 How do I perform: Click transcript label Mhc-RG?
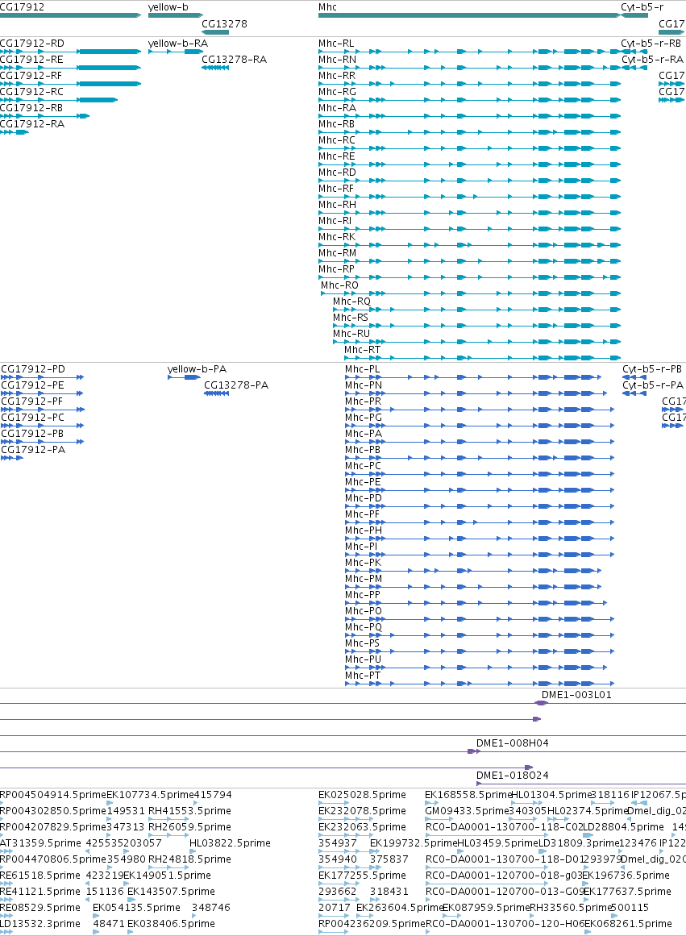(337, 92)
